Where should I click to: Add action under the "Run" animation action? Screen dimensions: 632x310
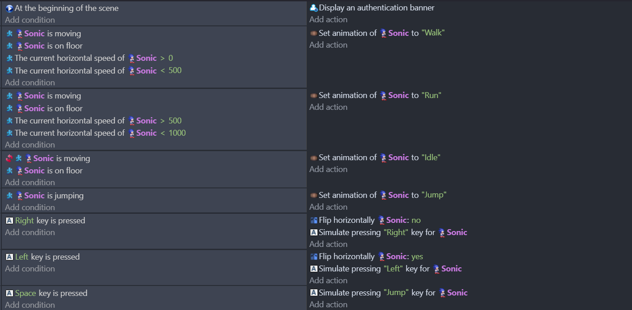(x=328, y=107)
